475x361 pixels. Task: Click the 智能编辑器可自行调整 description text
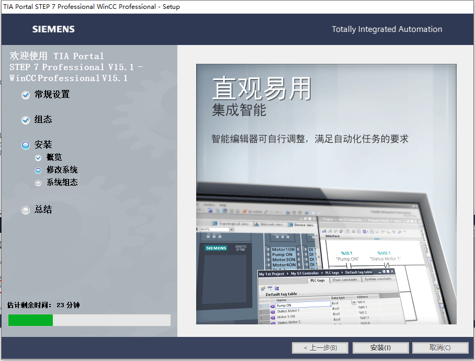(x=310, y=139)
